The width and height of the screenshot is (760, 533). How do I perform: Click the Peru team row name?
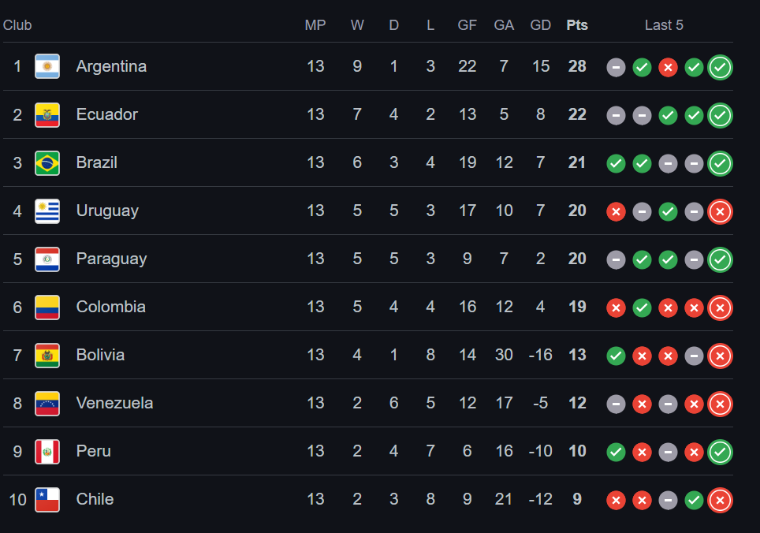pos(94,451)
